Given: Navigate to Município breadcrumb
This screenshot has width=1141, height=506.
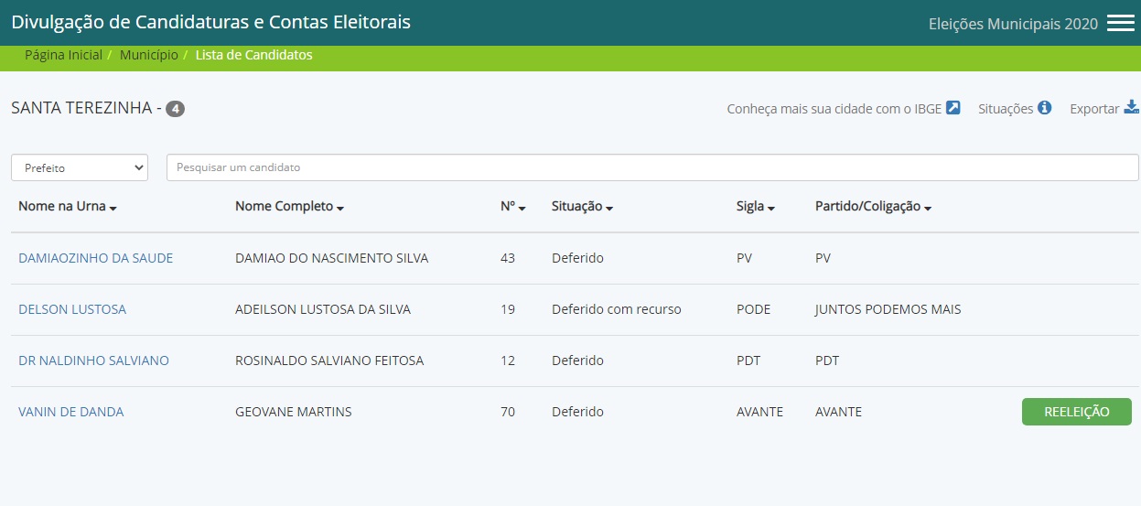Looking at the screenshot, I should click(148, 55).
